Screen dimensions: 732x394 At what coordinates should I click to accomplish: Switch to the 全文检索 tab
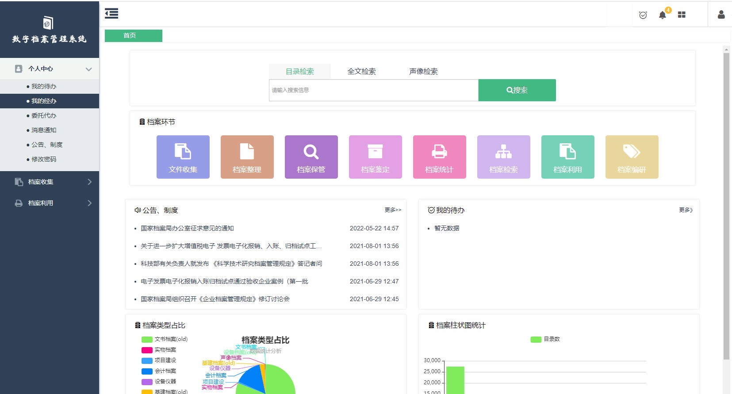coord(361,72)
